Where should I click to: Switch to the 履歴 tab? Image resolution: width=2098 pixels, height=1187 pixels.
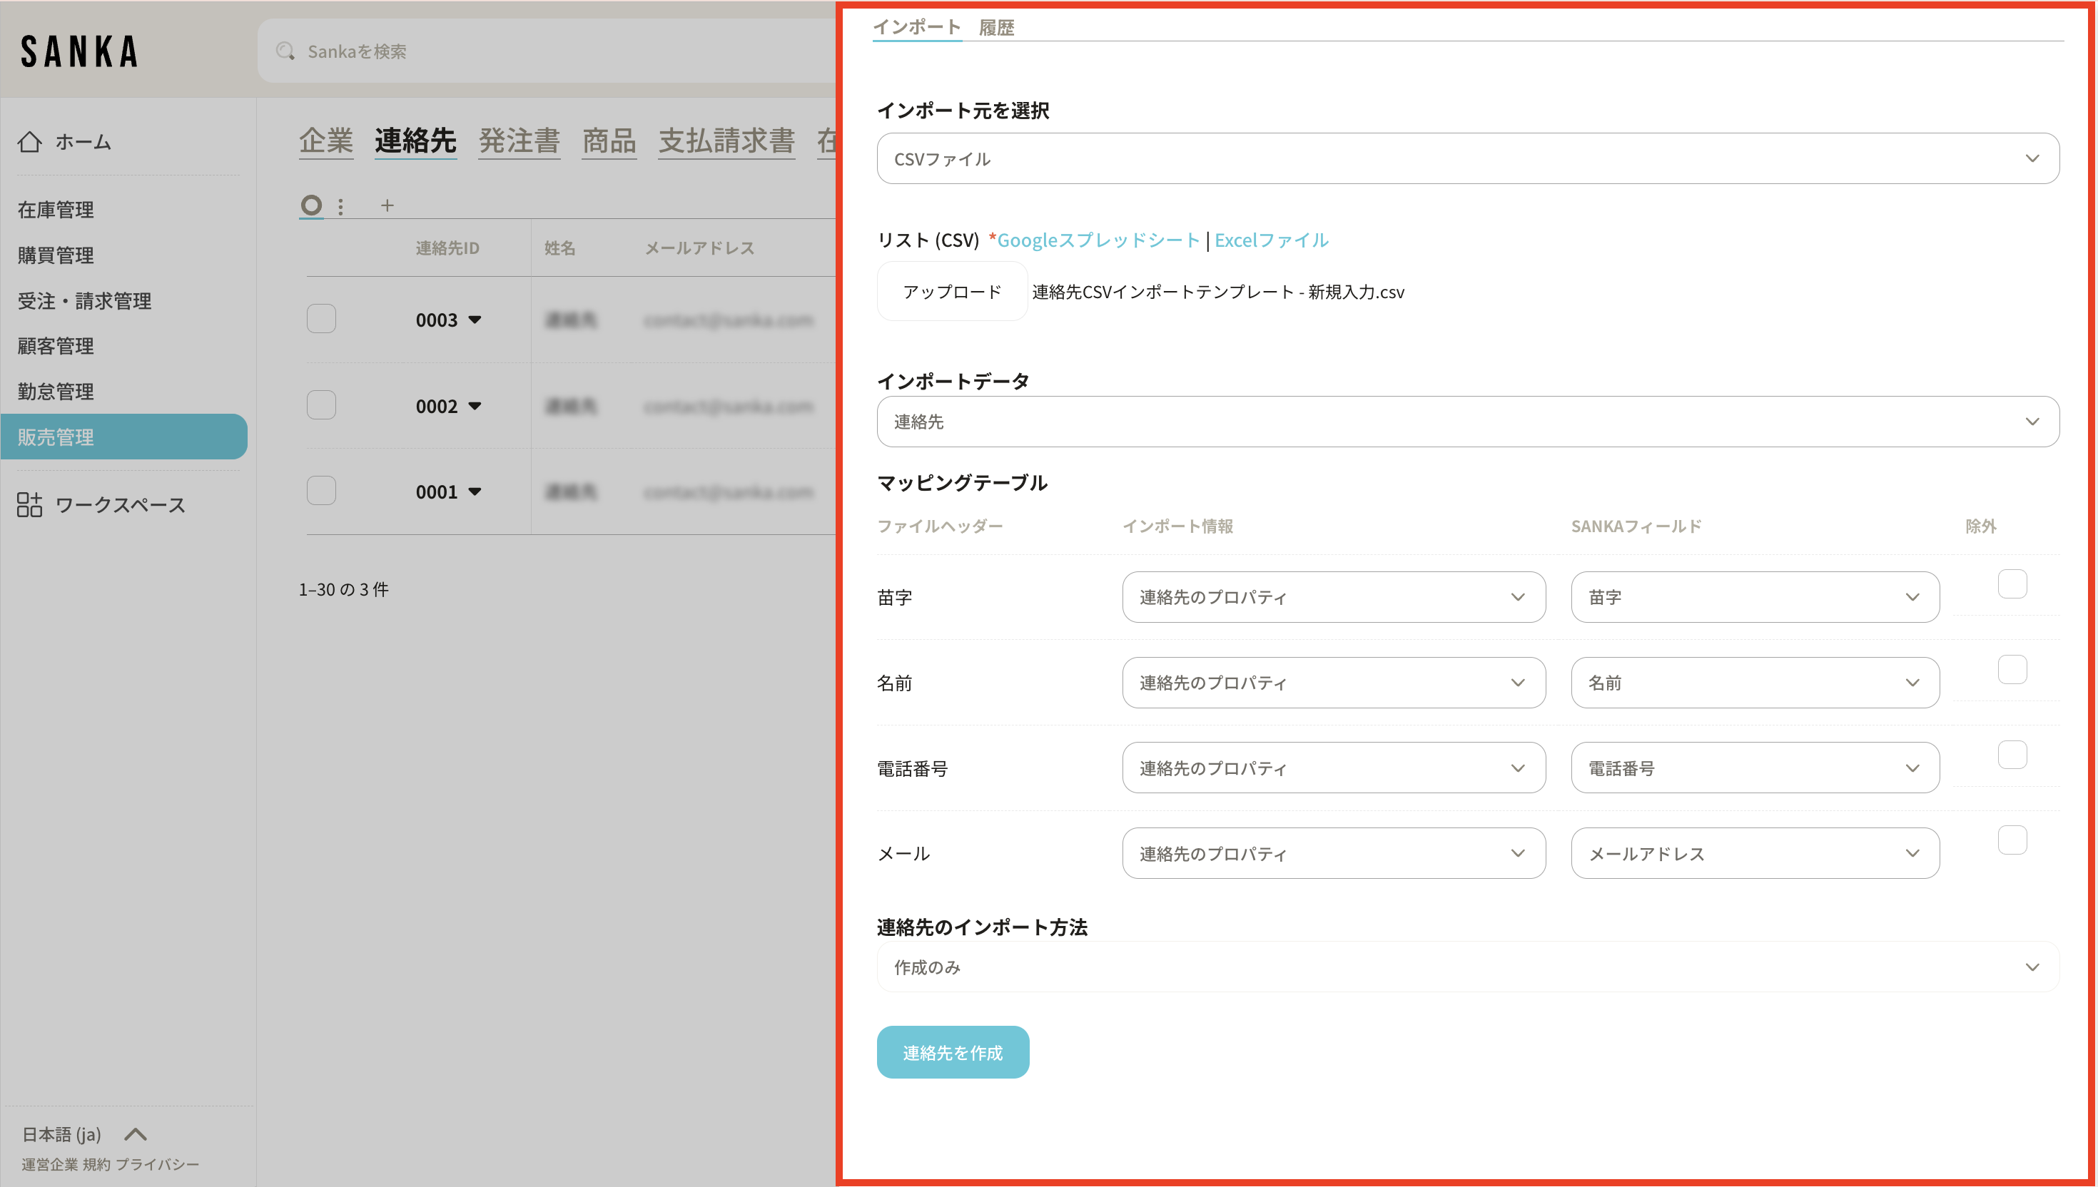coord(995,28)
